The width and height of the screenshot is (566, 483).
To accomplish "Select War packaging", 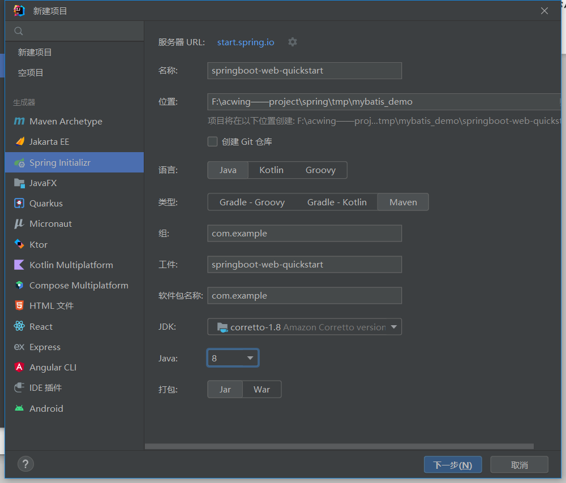I will point(261,390).
